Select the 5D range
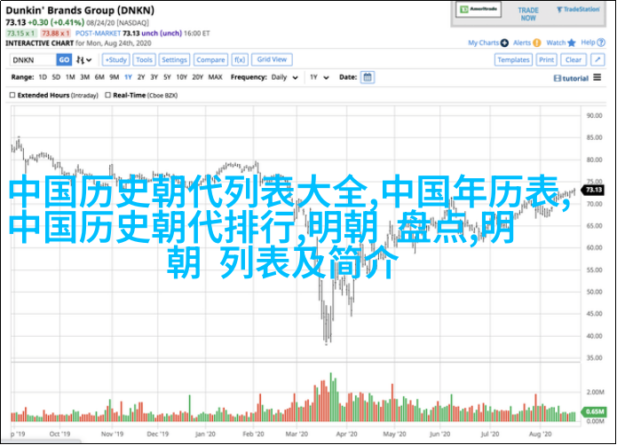Screen dimensions: 617x445 point(56,77)
